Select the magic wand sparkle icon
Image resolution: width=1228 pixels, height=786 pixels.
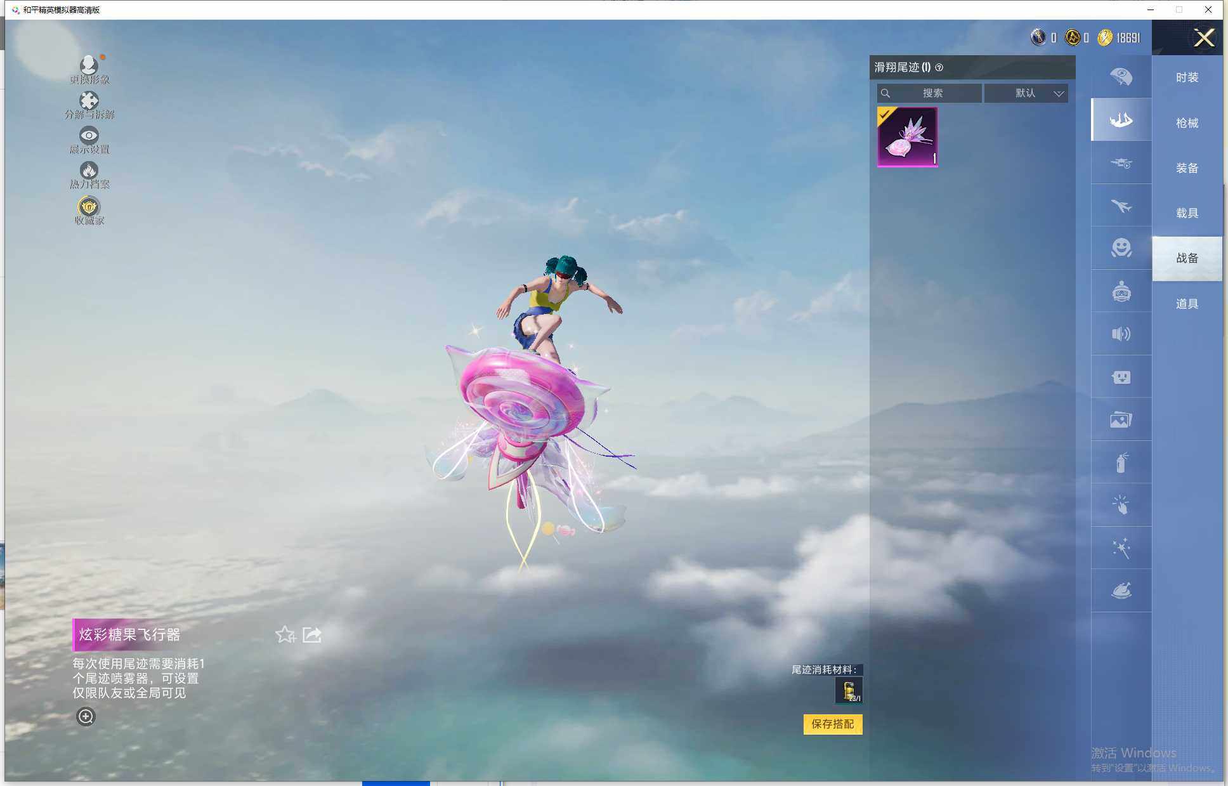click(x=1121, y=548)
